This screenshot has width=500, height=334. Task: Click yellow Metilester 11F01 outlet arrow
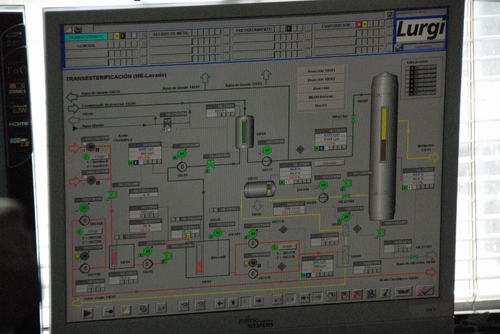pos(434,157)
